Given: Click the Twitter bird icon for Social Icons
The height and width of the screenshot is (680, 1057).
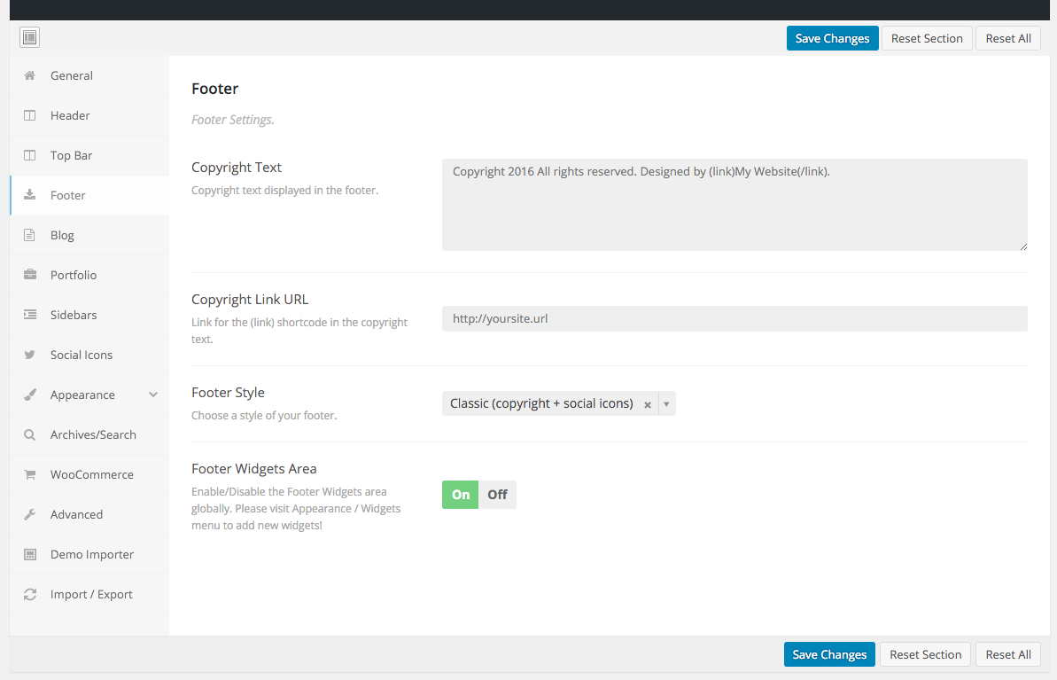Looking at the screenshot, I should coord(30,355).
